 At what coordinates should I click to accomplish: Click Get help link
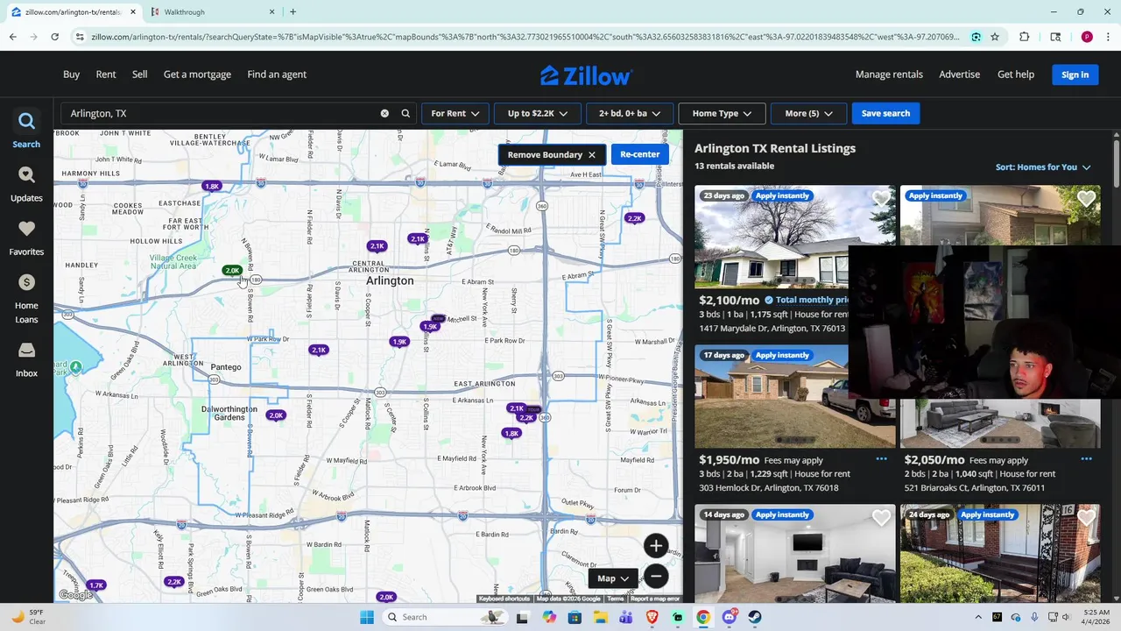pyautogui.click(x=1016, y=74)
